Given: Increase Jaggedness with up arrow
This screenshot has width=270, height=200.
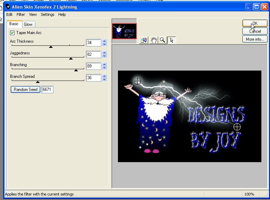Looking at the screenshot, I should pos(104,53).
